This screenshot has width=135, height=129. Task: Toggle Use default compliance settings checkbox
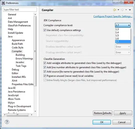(x=45, y=30)
